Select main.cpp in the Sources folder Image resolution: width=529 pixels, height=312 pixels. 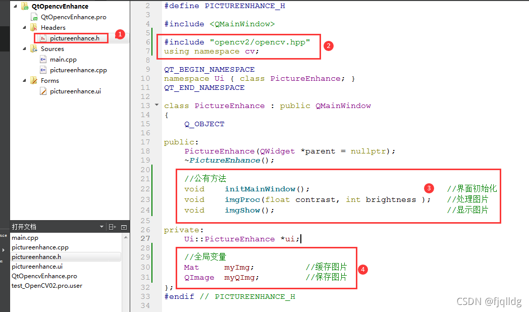[63, 60]
